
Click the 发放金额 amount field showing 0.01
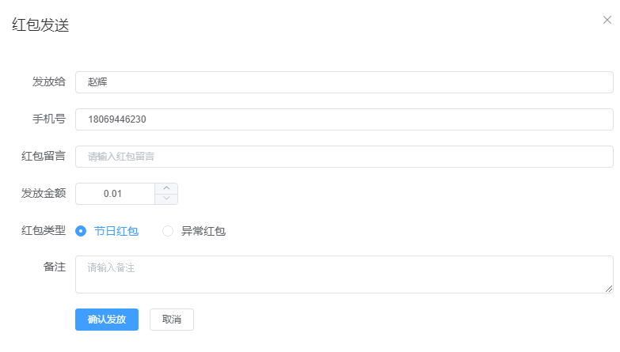click(x=116, y=194)
